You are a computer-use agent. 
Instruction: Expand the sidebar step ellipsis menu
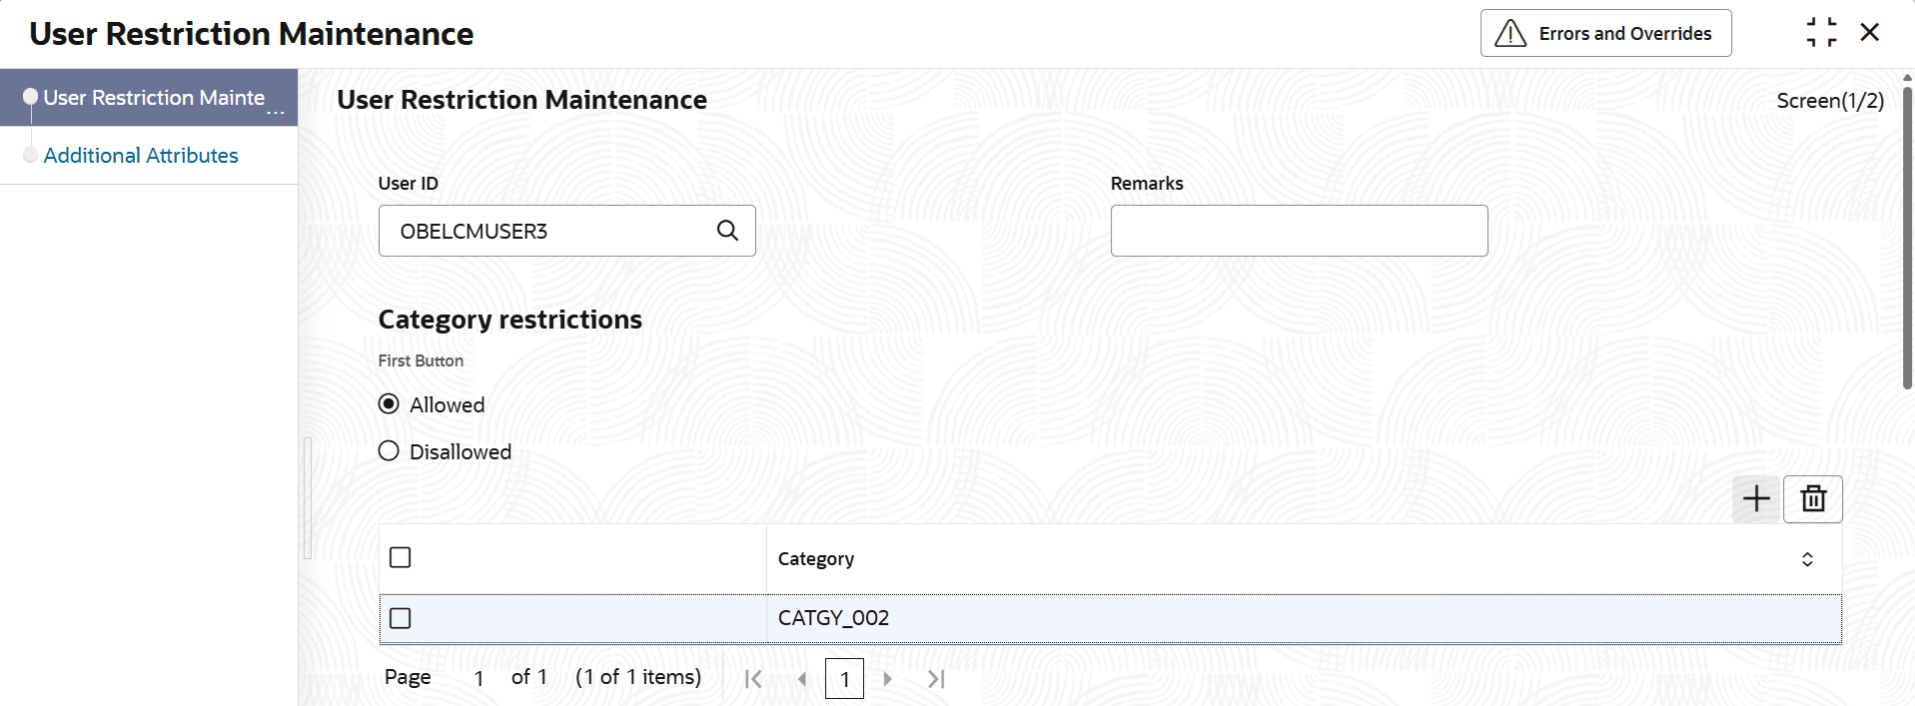276,112
